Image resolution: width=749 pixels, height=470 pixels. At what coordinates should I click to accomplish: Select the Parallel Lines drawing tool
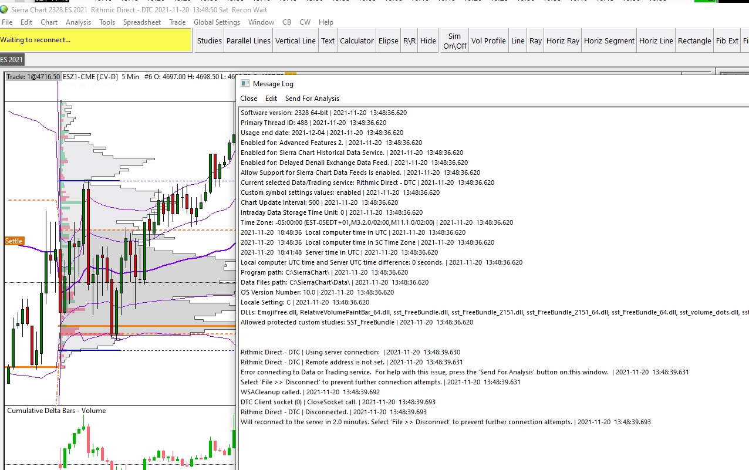click(x=249, y=40)
